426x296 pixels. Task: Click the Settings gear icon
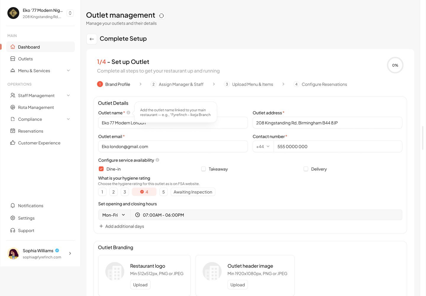pos(13,218)
